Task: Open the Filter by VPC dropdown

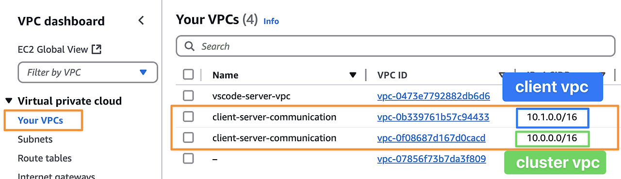Action: (x=88, y=72)
